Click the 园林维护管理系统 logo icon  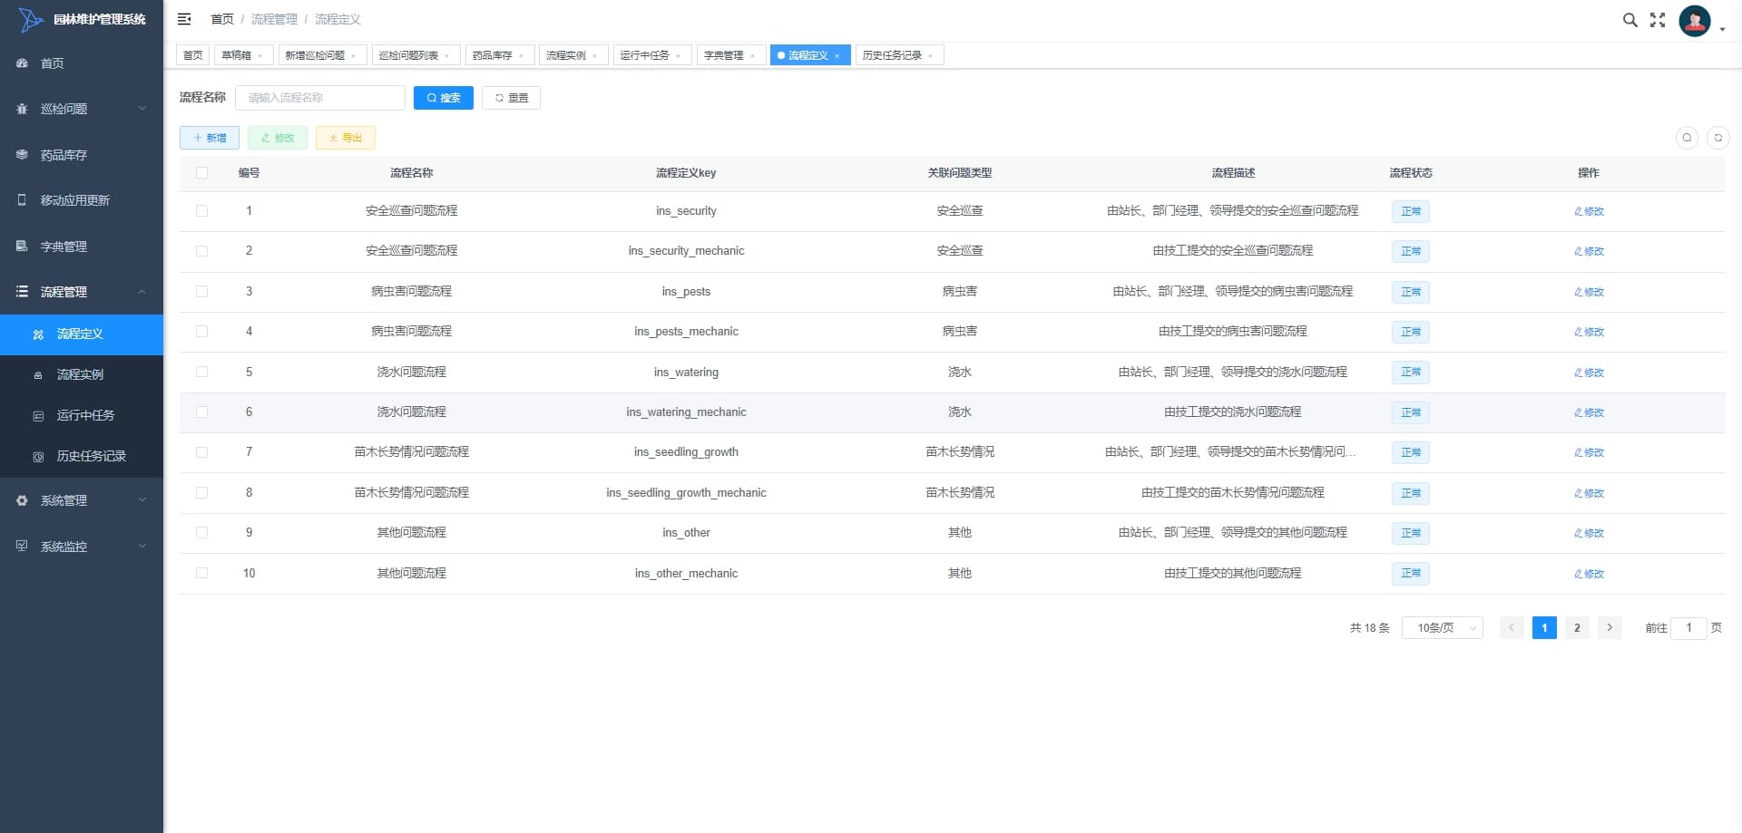pos(30,19)
